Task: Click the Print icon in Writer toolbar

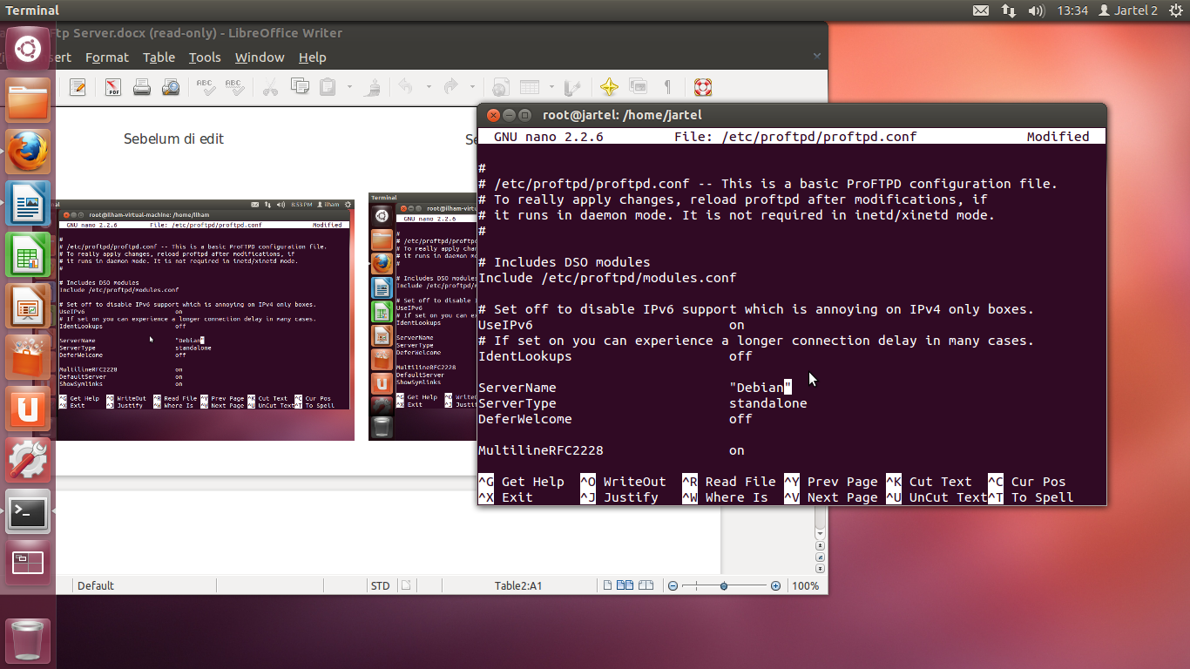Action: [x=142, y=87]
